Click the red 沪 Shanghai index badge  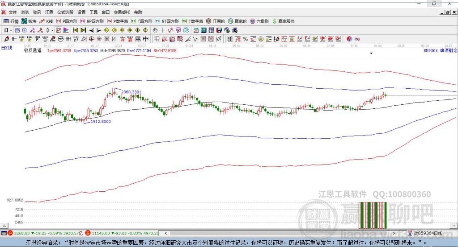(10, 233)
